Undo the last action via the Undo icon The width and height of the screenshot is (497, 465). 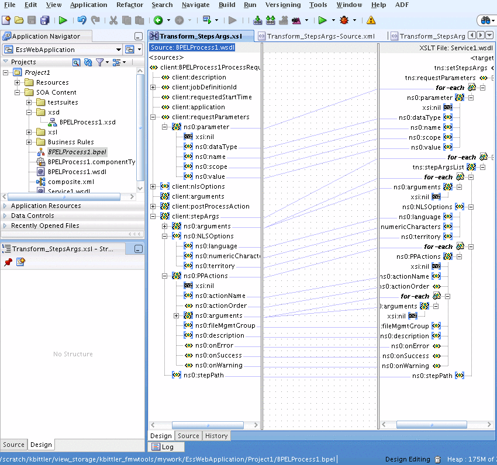coord(83,19)
